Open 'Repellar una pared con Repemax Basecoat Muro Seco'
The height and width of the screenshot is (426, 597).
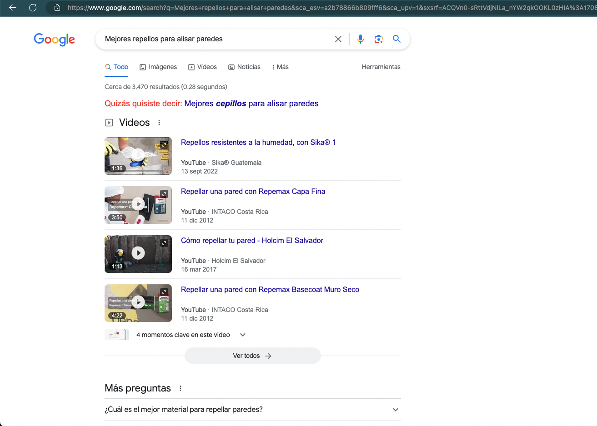coord(270,289)
